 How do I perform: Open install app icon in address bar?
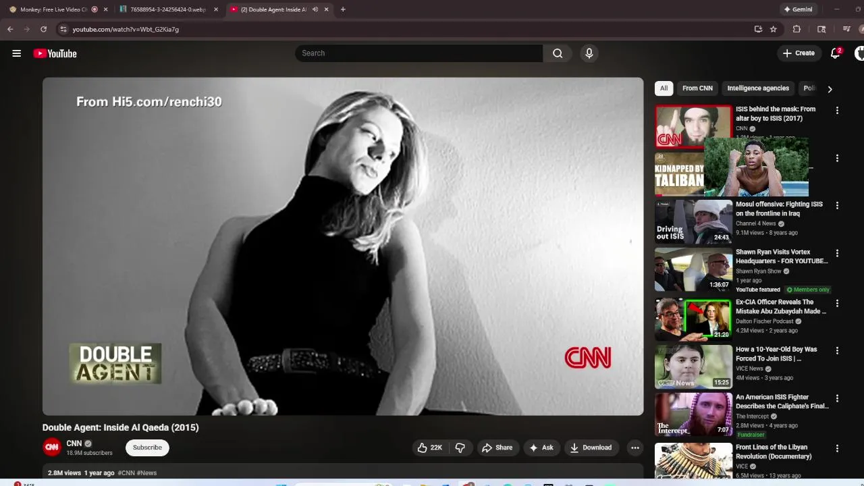point(758,29)
